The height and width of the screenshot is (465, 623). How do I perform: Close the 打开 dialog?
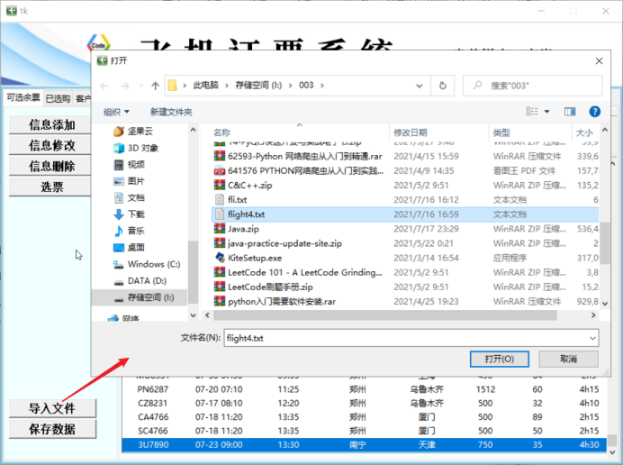[599, 61]
